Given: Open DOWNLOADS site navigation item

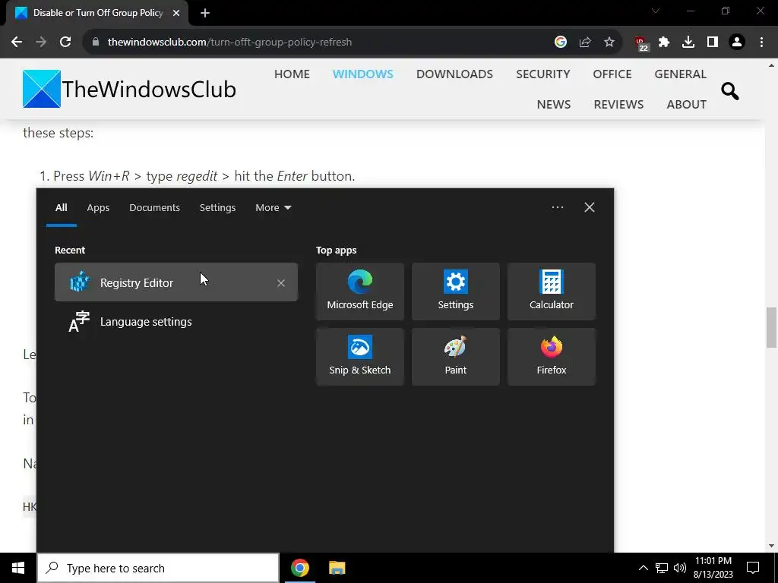Looking at the screenshot, I should click(454, 74).
